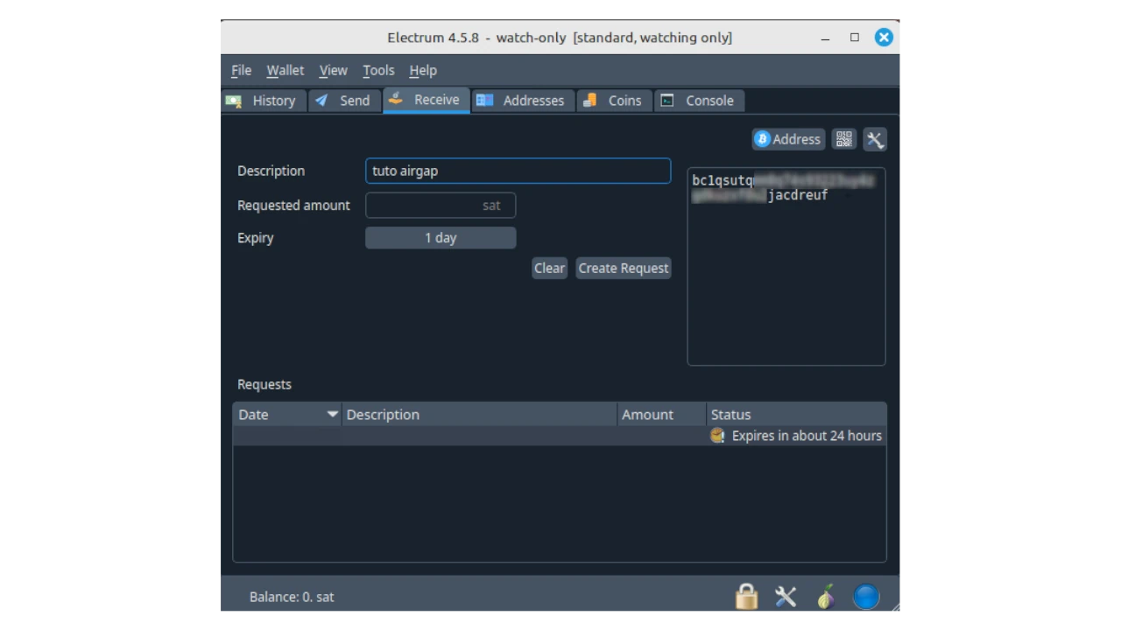The image size is (1121, 630).
Task: Click the Description text field
Action: tap(518, 171)
